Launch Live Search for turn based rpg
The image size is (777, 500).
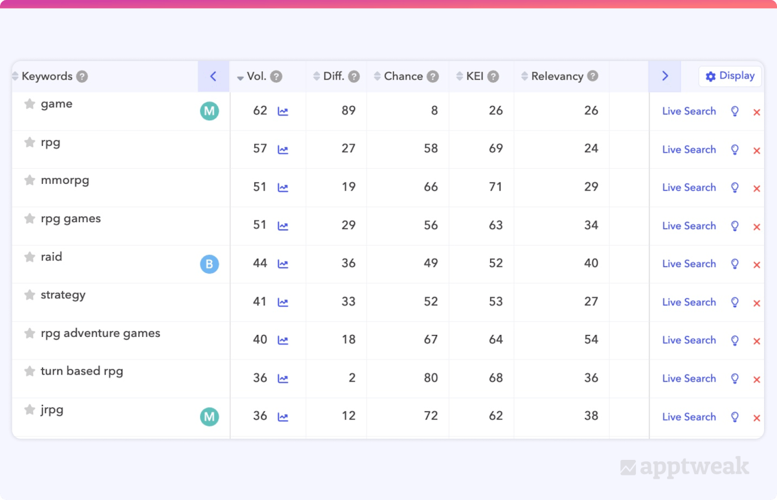[689, 378]
